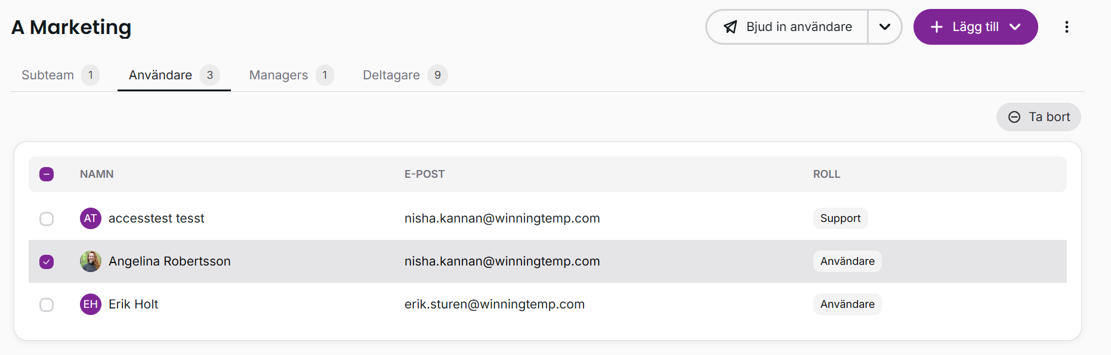Click the minus circle icon in Ta bort

1014,117
